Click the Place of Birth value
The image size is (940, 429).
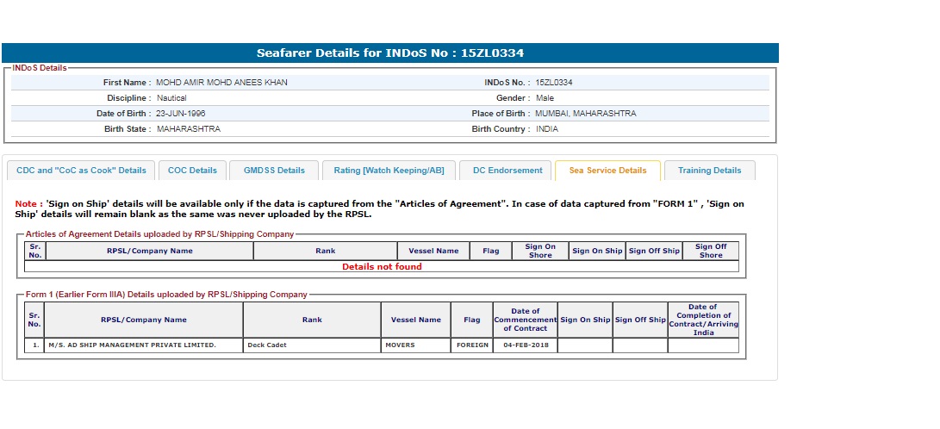[x=585, y=114]
